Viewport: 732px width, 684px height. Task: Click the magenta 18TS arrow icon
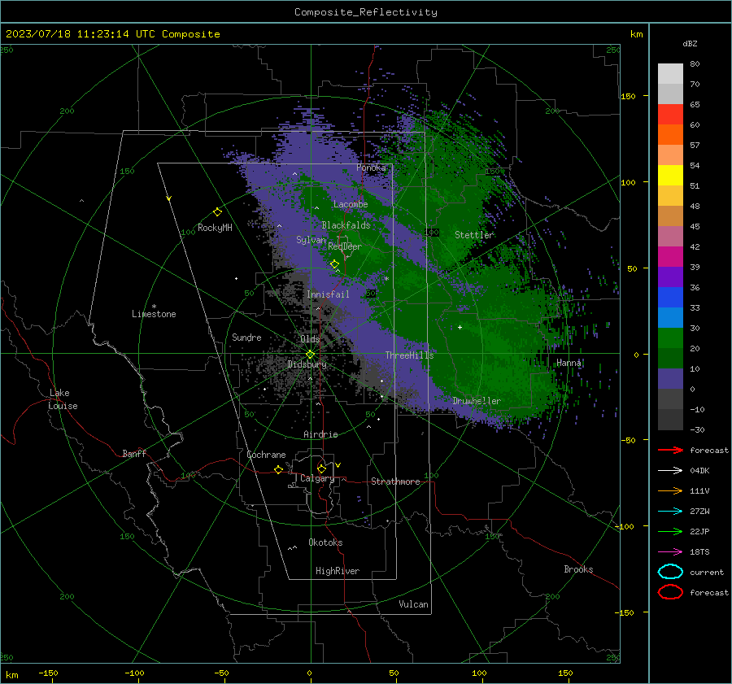pos(670,552)
